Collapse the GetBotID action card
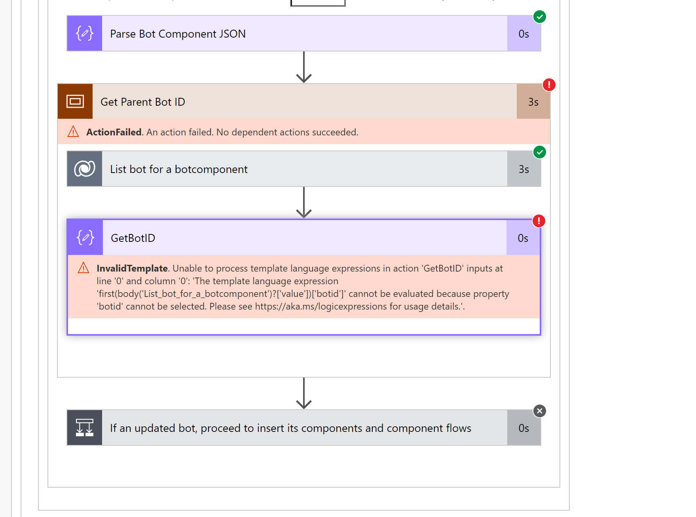The image size is (696, 517). (277, 238)
